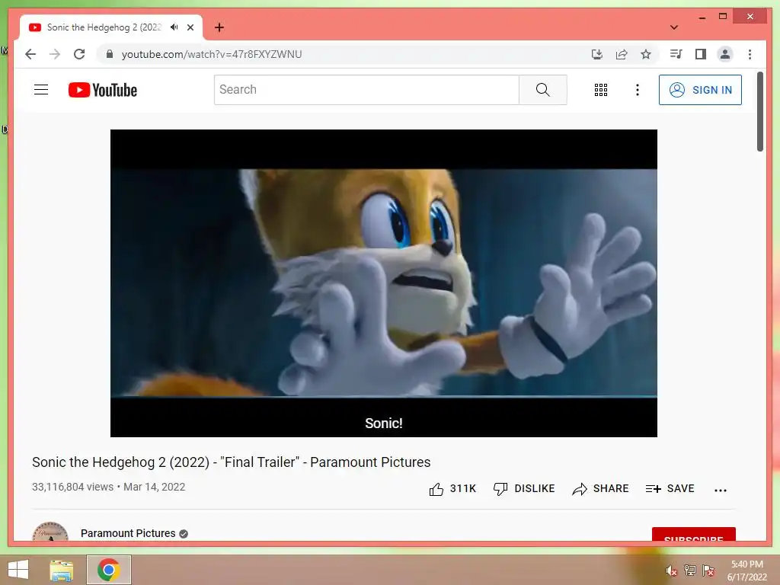Click the browser forward arrow
The height and width of the screenshot is (585, 780).
(x=55, y=54)
